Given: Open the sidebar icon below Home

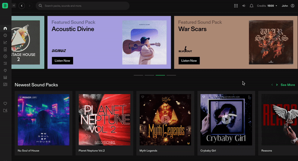Looking at the screenshot, I should (5, 35).
